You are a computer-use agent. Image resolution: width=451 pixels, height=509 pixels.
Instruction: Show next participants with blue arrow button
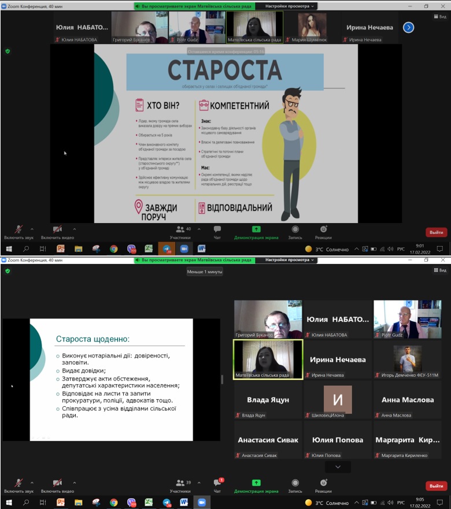tap(408, 27)
